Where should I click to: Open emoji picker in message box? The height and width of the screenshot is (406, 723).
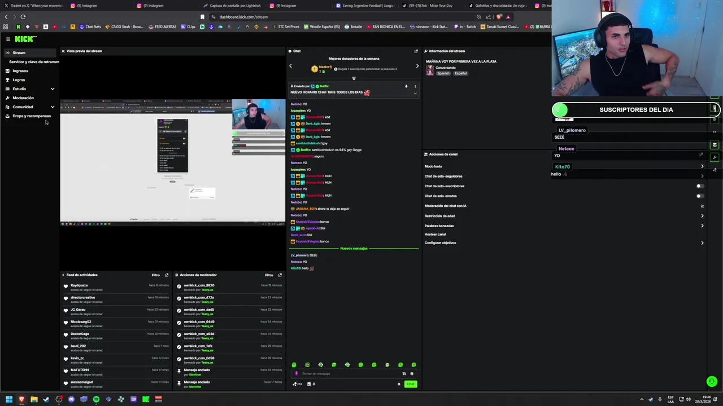coord(412,374)
